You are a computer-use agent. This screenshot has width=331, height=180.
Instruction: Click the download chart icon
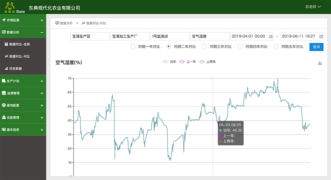[320, 63]
